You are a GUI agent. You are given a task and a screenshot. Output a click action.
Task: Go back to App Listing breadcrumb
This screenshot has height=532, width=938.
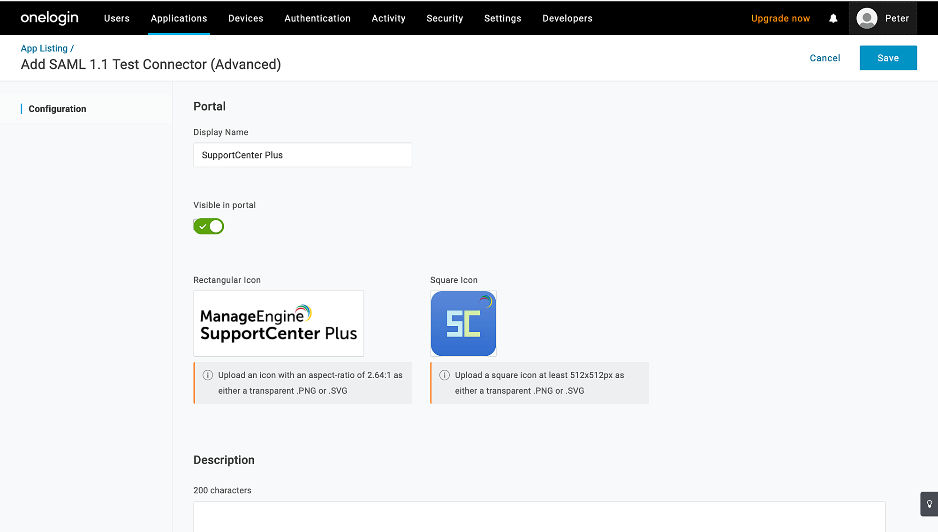coord(44,48)
